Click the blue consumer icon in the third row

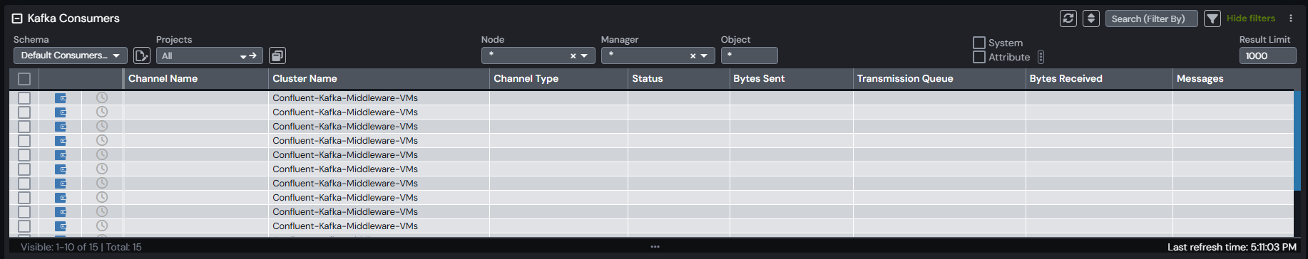coord(61,127)
